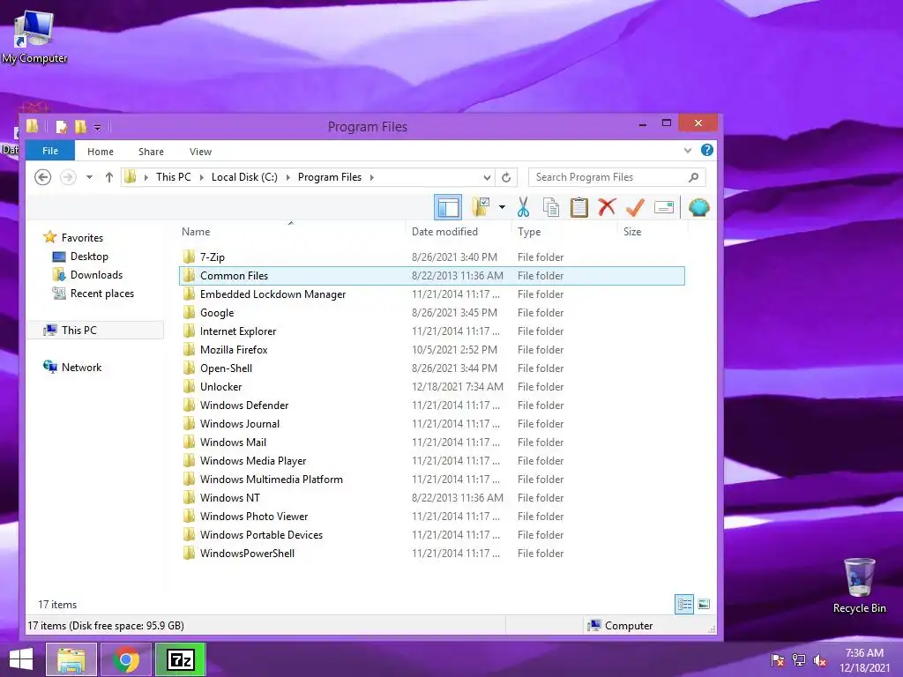Select the Common Files folder

(x=432, y=276)
